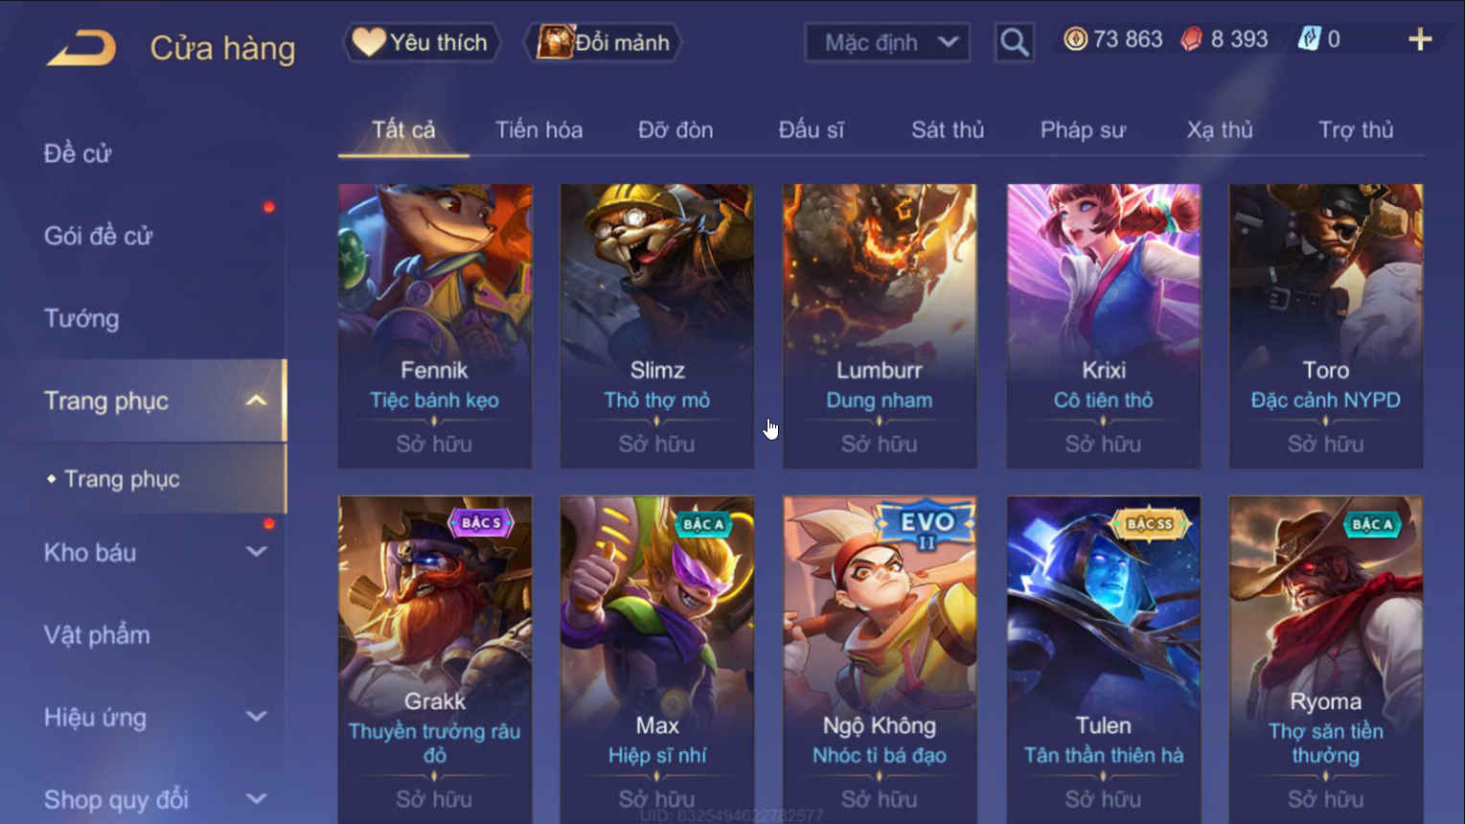Select the Sát thủ filter tab
Image resolution: width=1465 pixels, height=824 pixels.
tap(948, 129)
